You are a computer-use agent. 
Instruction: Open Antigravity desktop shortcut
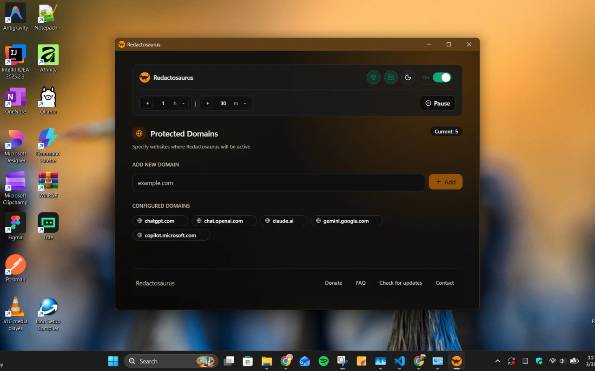(x=15, y=17)
